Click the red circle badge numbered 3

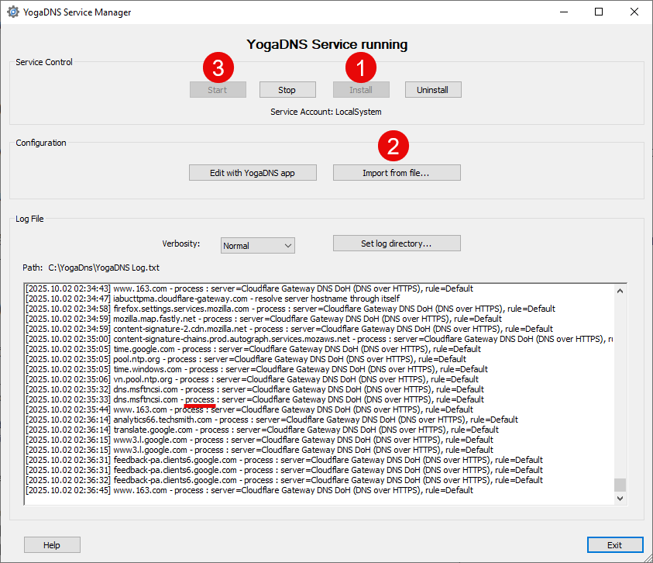click(x=218, y=67)
